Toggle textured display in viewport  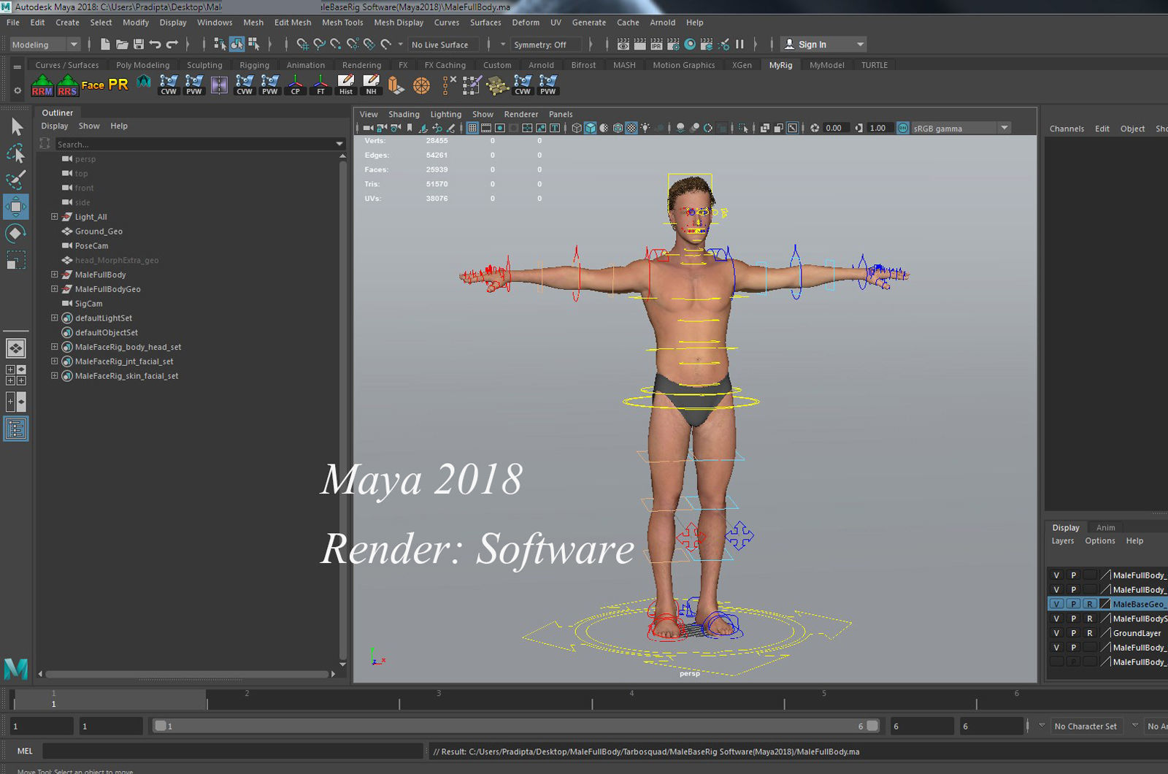click(x=631, y=128)
